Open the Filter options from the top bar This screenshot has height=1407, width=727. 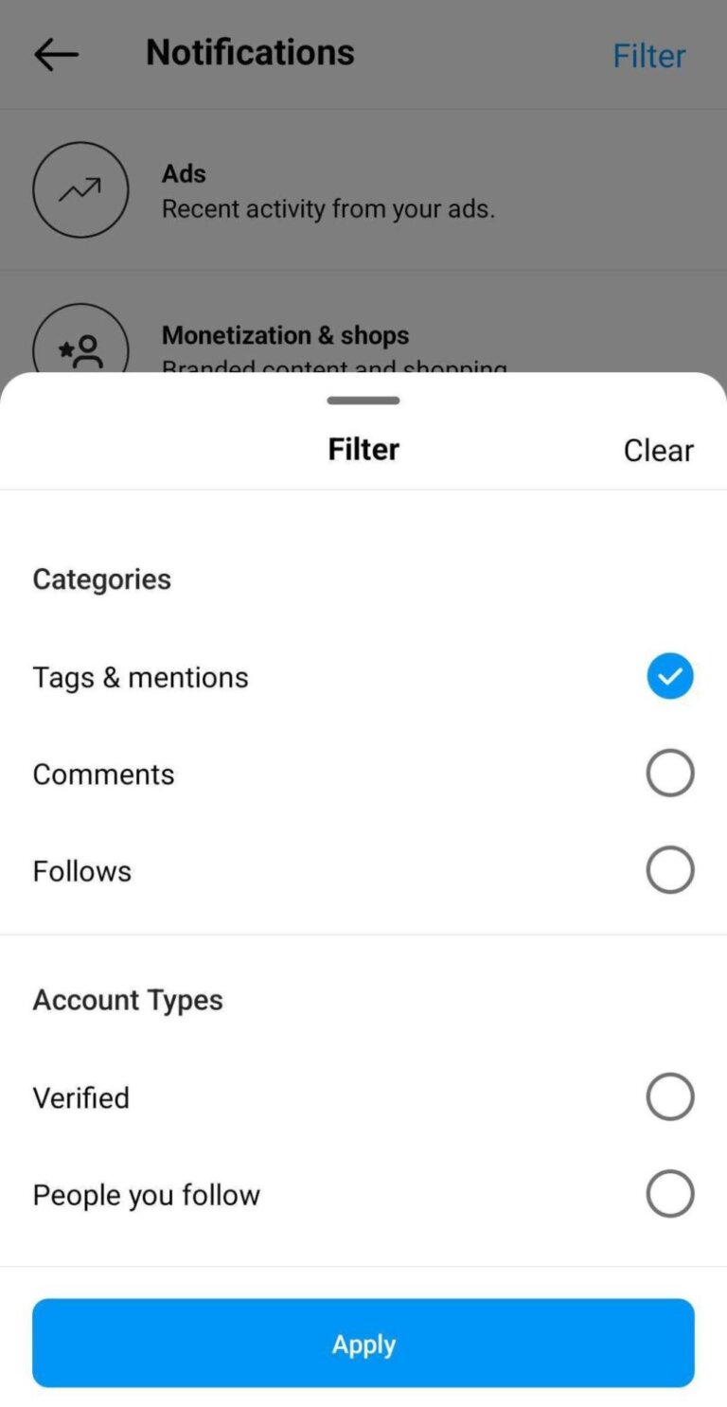[649, 55]
